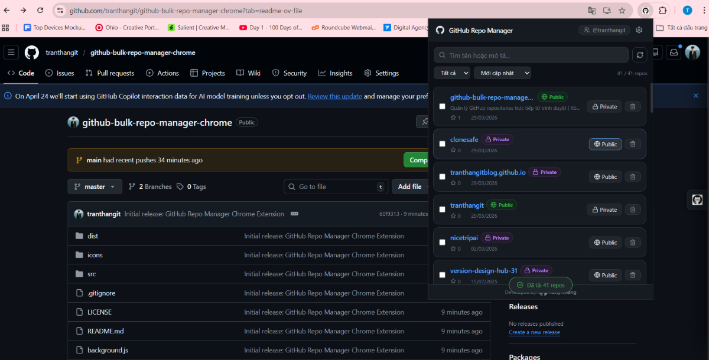709x360 pixels.
Task: Open the '0 Tags' link
Action: (191, 186)
